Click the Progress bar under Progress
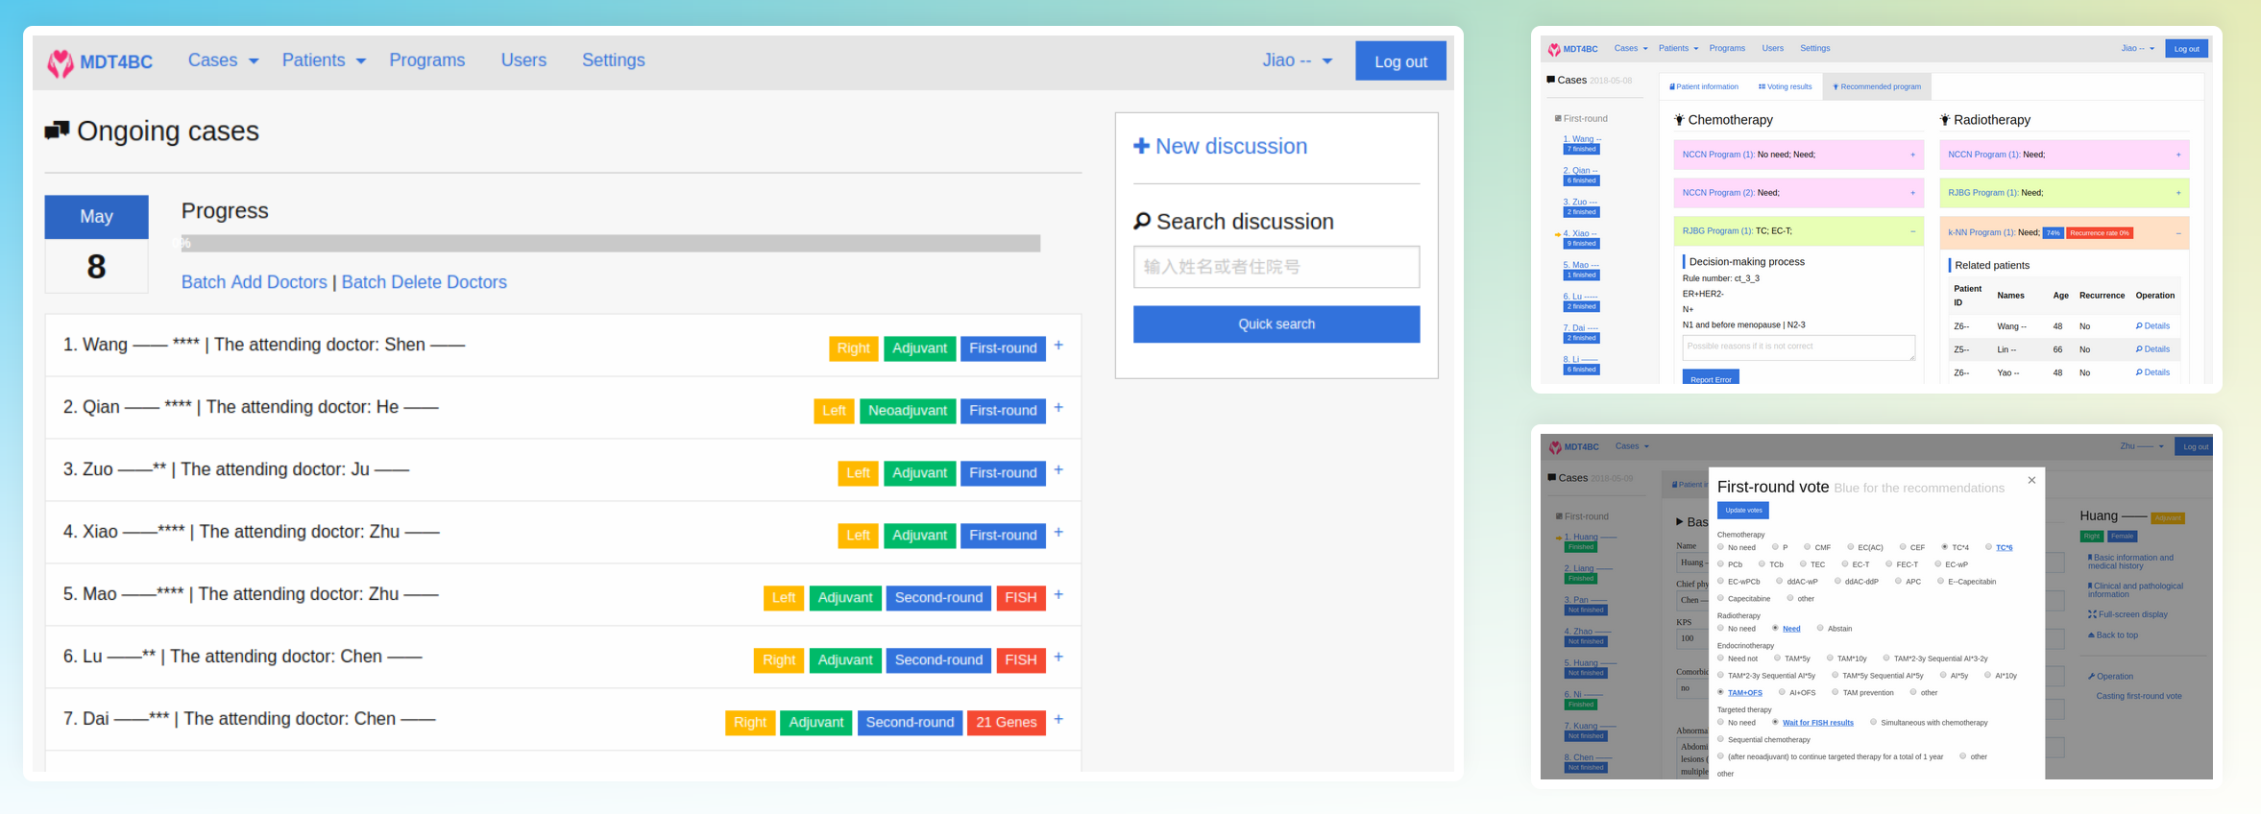The width and height of the screenshot is (2261, 814). pos(611,244)
